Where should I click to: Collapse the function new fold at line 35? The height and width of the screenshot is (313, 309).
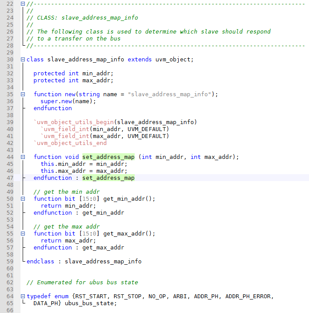(x=23, y=94)
